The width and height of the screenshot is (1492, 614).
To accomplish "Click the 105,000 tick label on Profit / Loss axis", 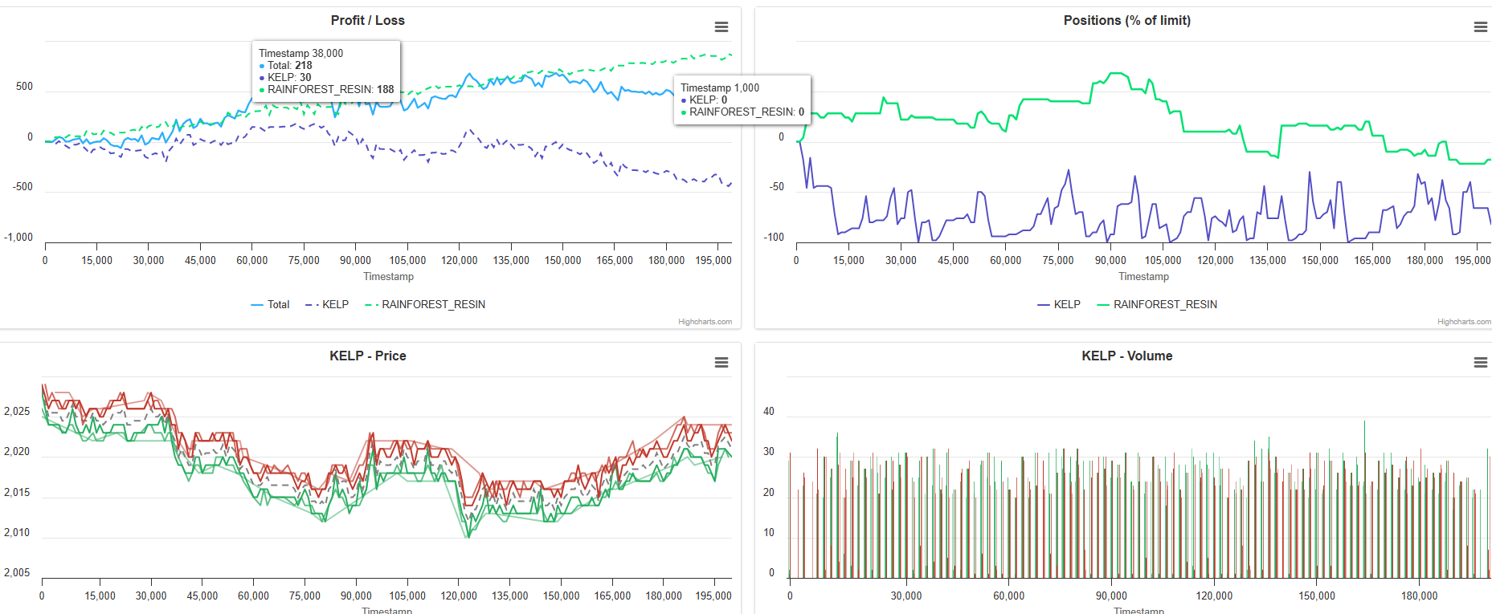I will 407,261.
